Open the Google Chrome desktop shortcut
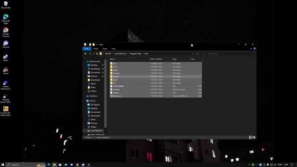Screen dimensions: 297x167 coord(6,32)
